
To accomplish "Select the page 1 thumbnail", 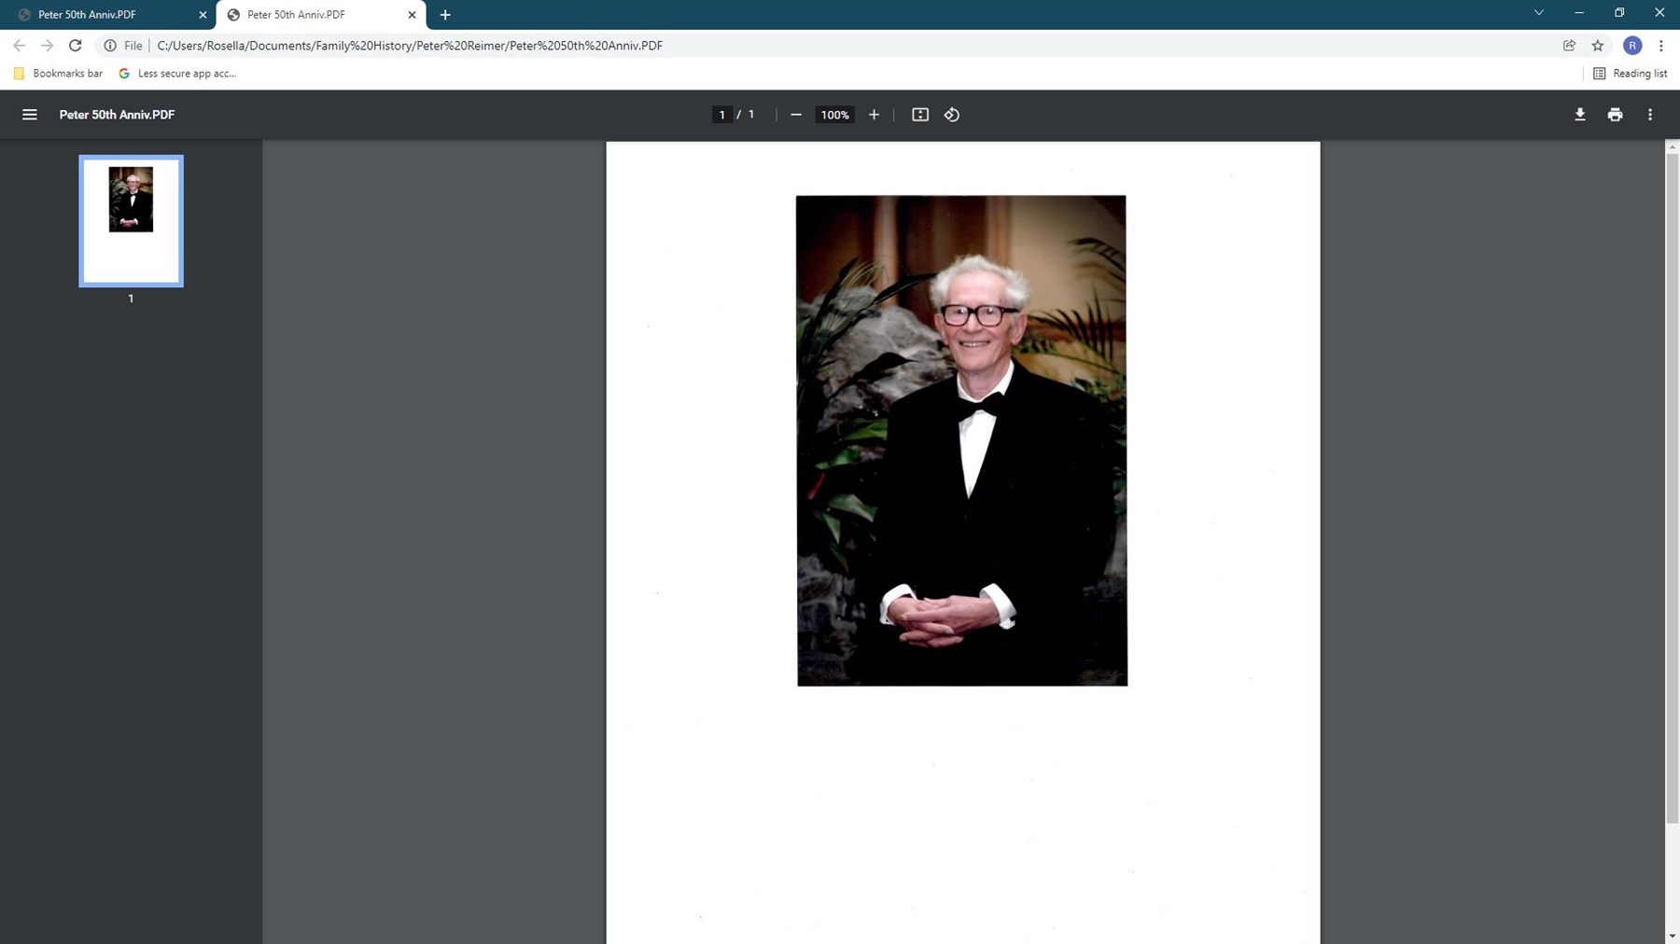I will tap(131, 221).
